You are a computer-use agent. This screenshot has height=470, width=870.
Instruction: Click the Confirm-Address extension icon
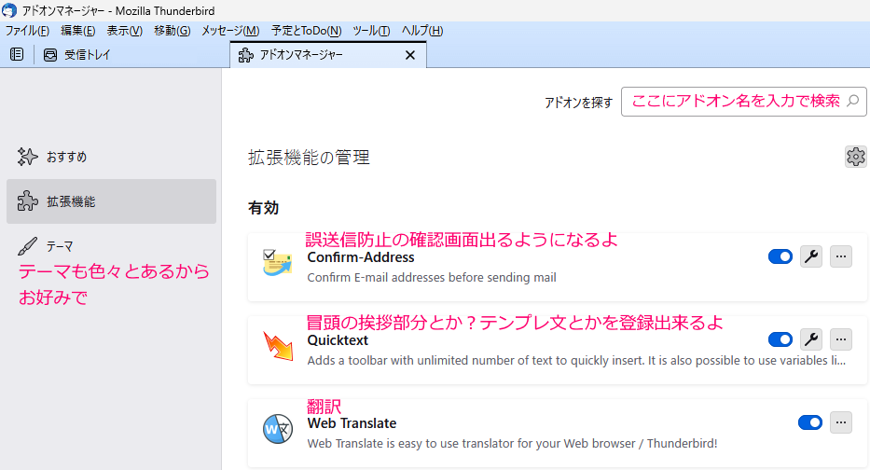tap(278, 263)
